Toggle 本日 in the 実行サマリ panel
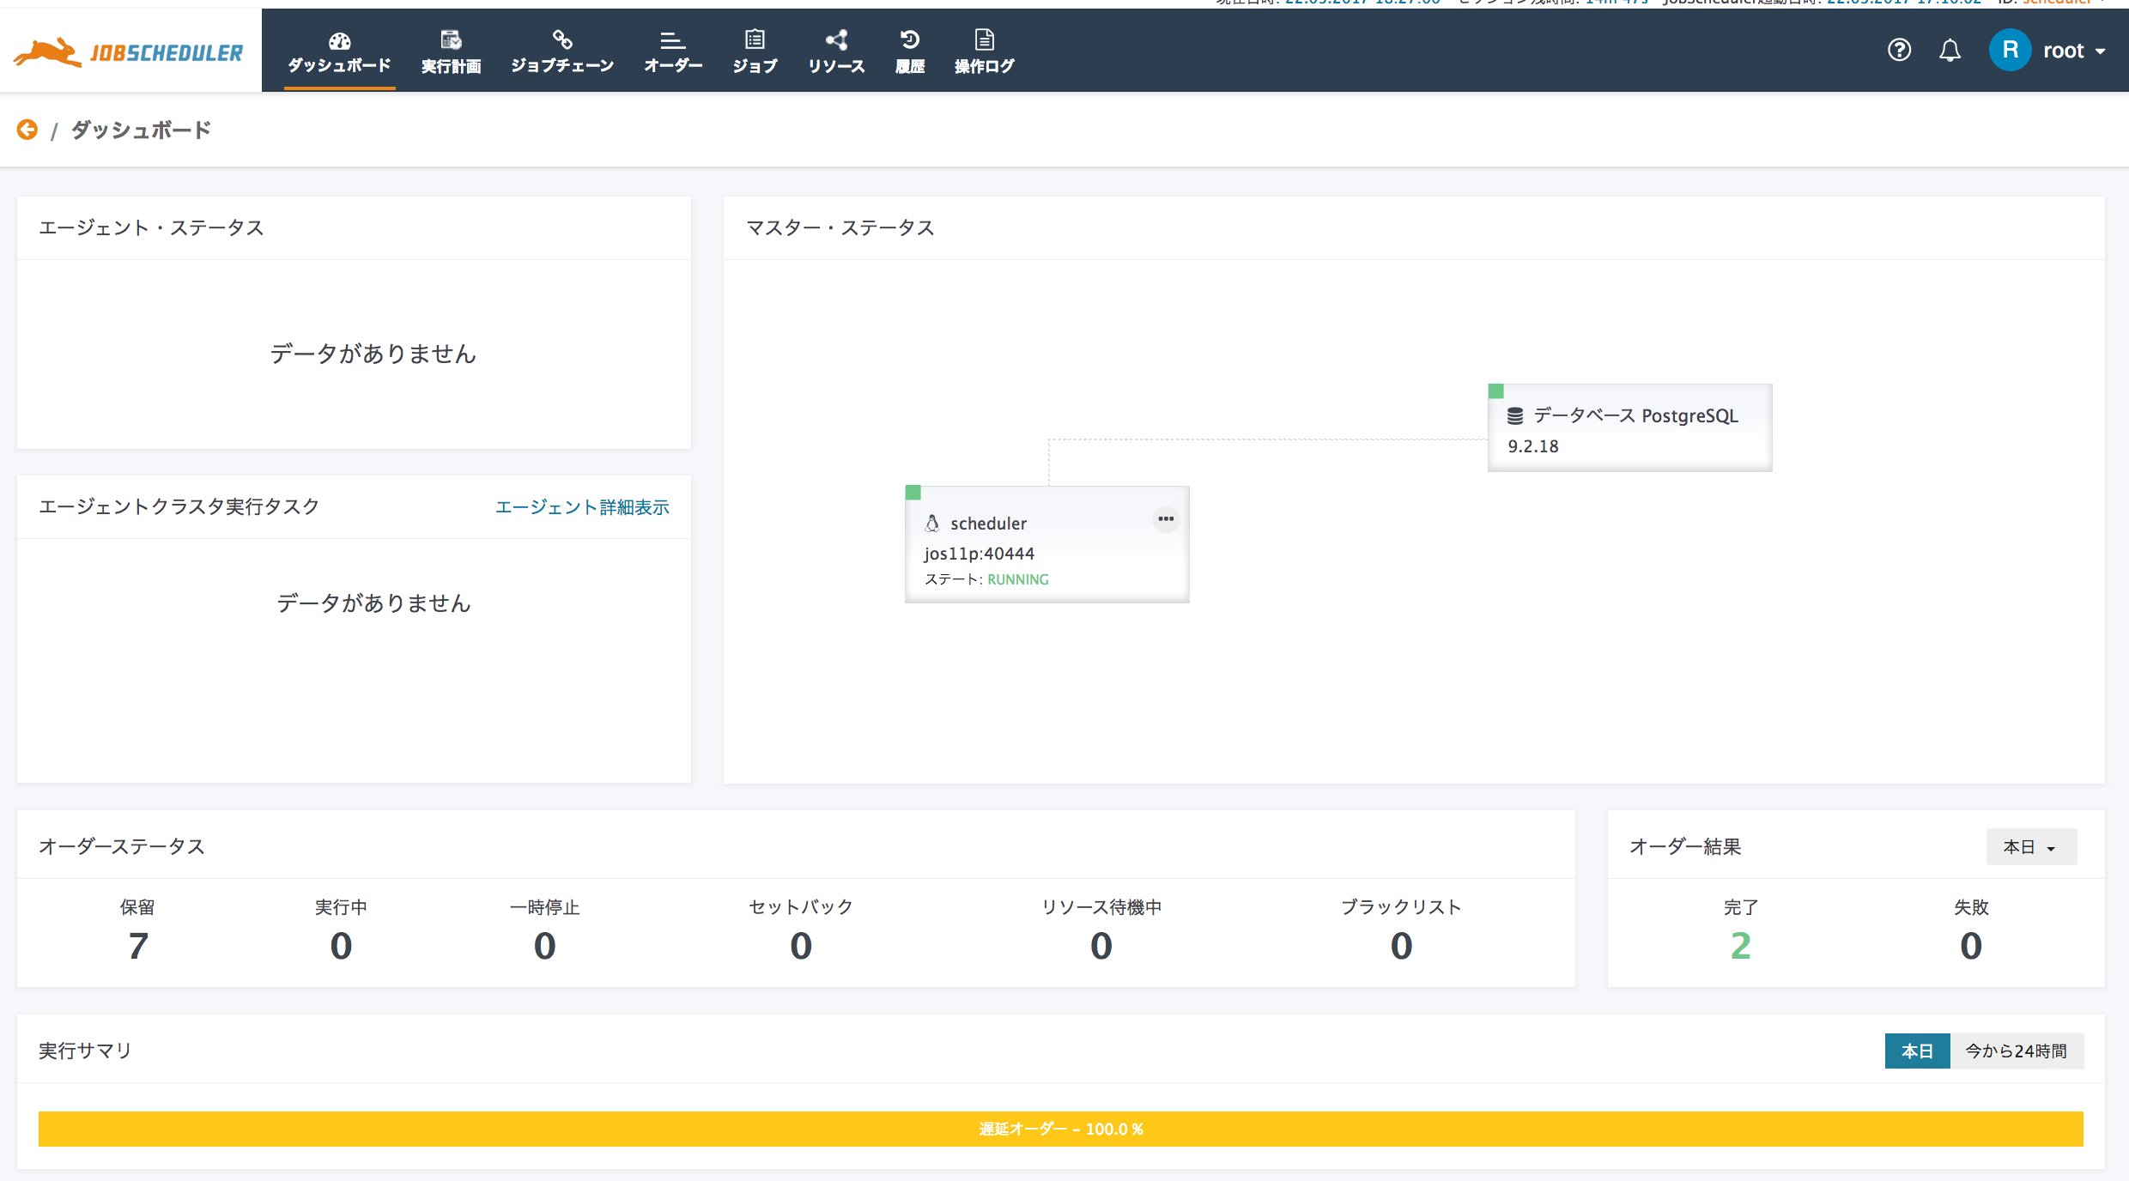Viewport: 2129px width, 1181px height. click(1917, 1051)
